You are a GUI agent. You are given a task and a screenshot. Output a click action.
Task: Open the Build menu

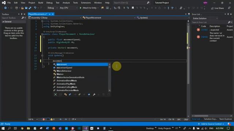pyautogui.click(x=41, y=3)
